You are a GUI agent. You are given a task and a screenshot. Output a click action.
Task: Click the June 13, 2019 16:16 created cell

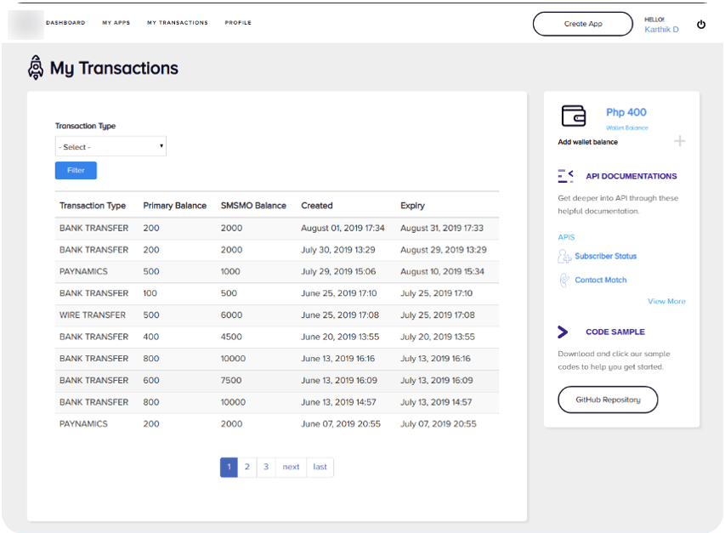[338, 359]
